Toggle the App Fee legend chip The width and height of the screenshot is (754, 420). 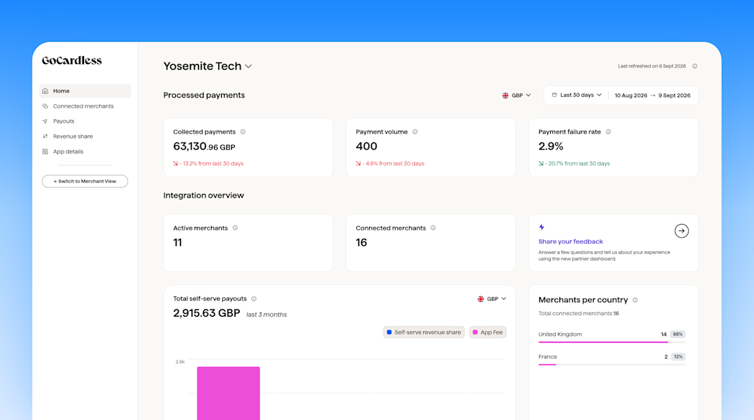coord(488,332)
